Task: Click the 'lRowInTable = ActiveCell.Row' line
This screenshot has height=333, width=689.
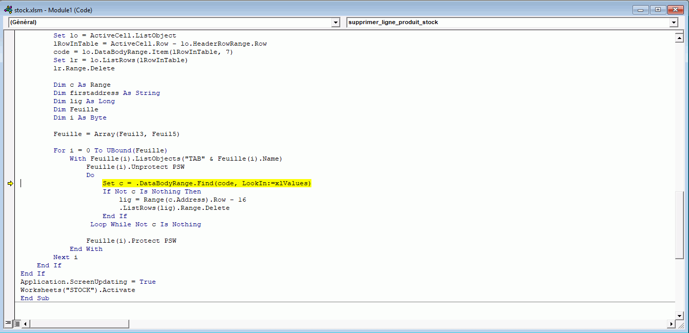Action: 160,44
